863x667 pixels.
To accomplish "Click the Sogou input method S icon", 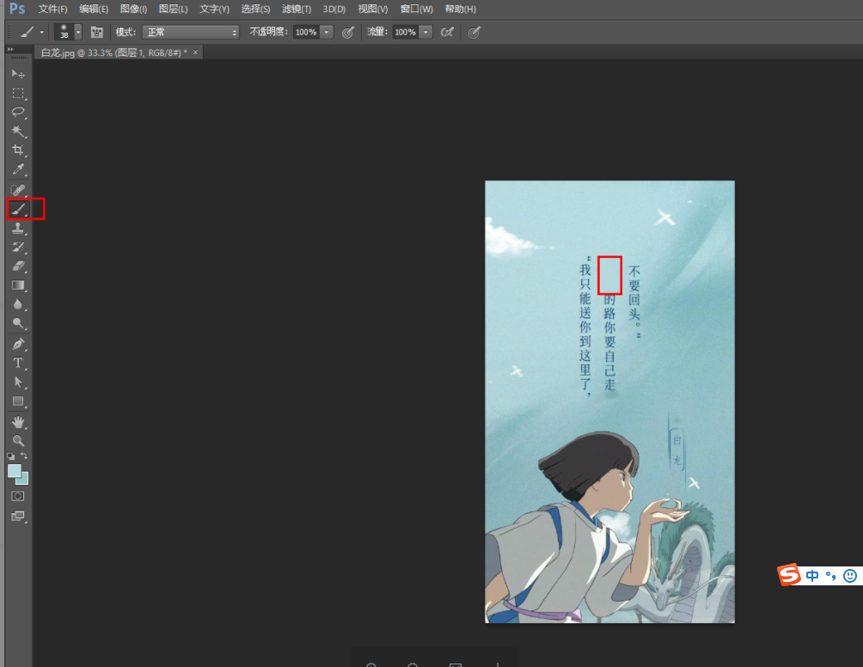I will tap(789, 575).
